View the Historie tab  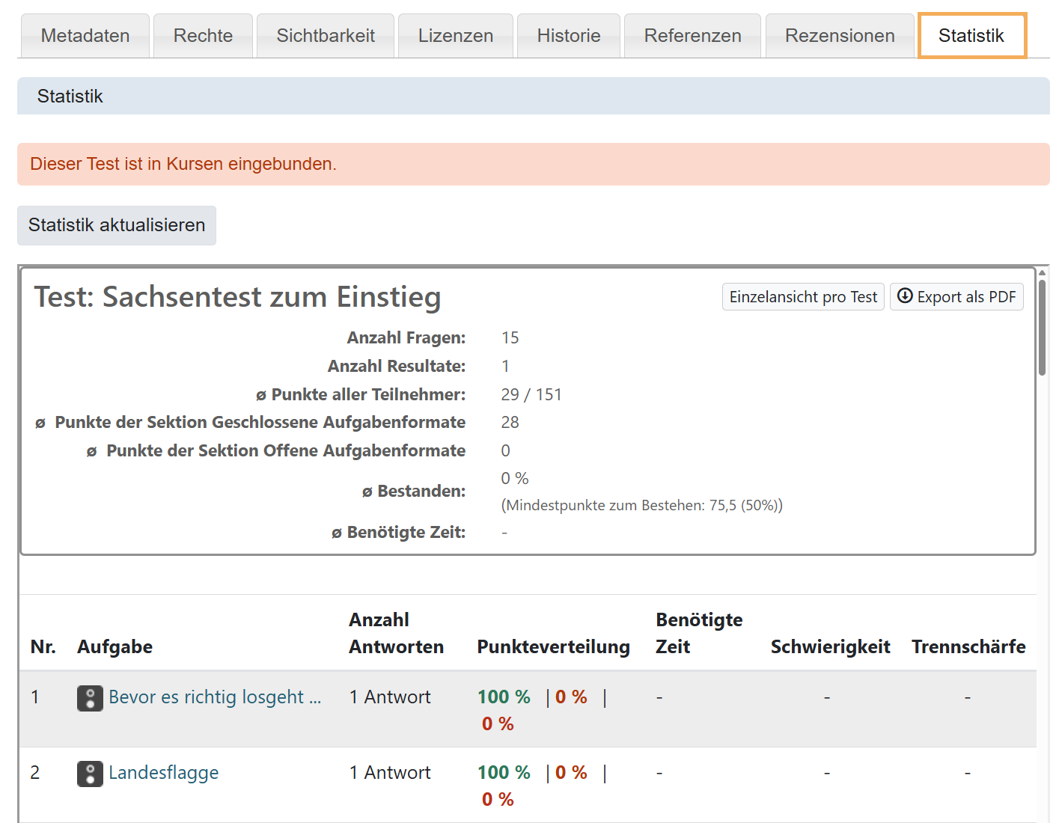tap(568, 35)
